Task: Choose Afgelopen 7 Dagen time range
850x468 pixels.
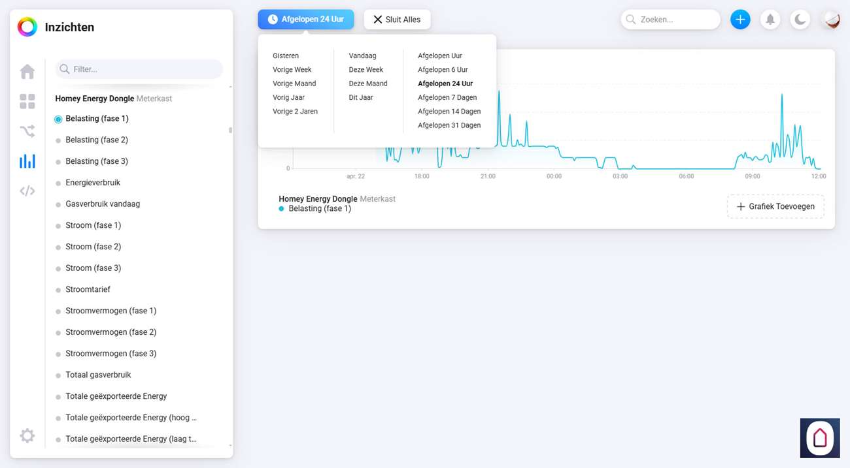Action: pos(447,98)
